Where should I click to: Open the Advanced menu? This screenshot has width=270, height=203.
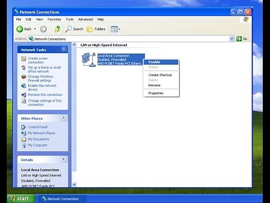point(85,19)
